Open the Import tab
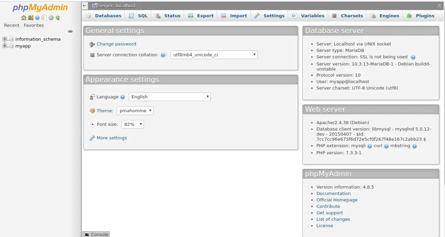The image size is (445, 237). point(234,16)
